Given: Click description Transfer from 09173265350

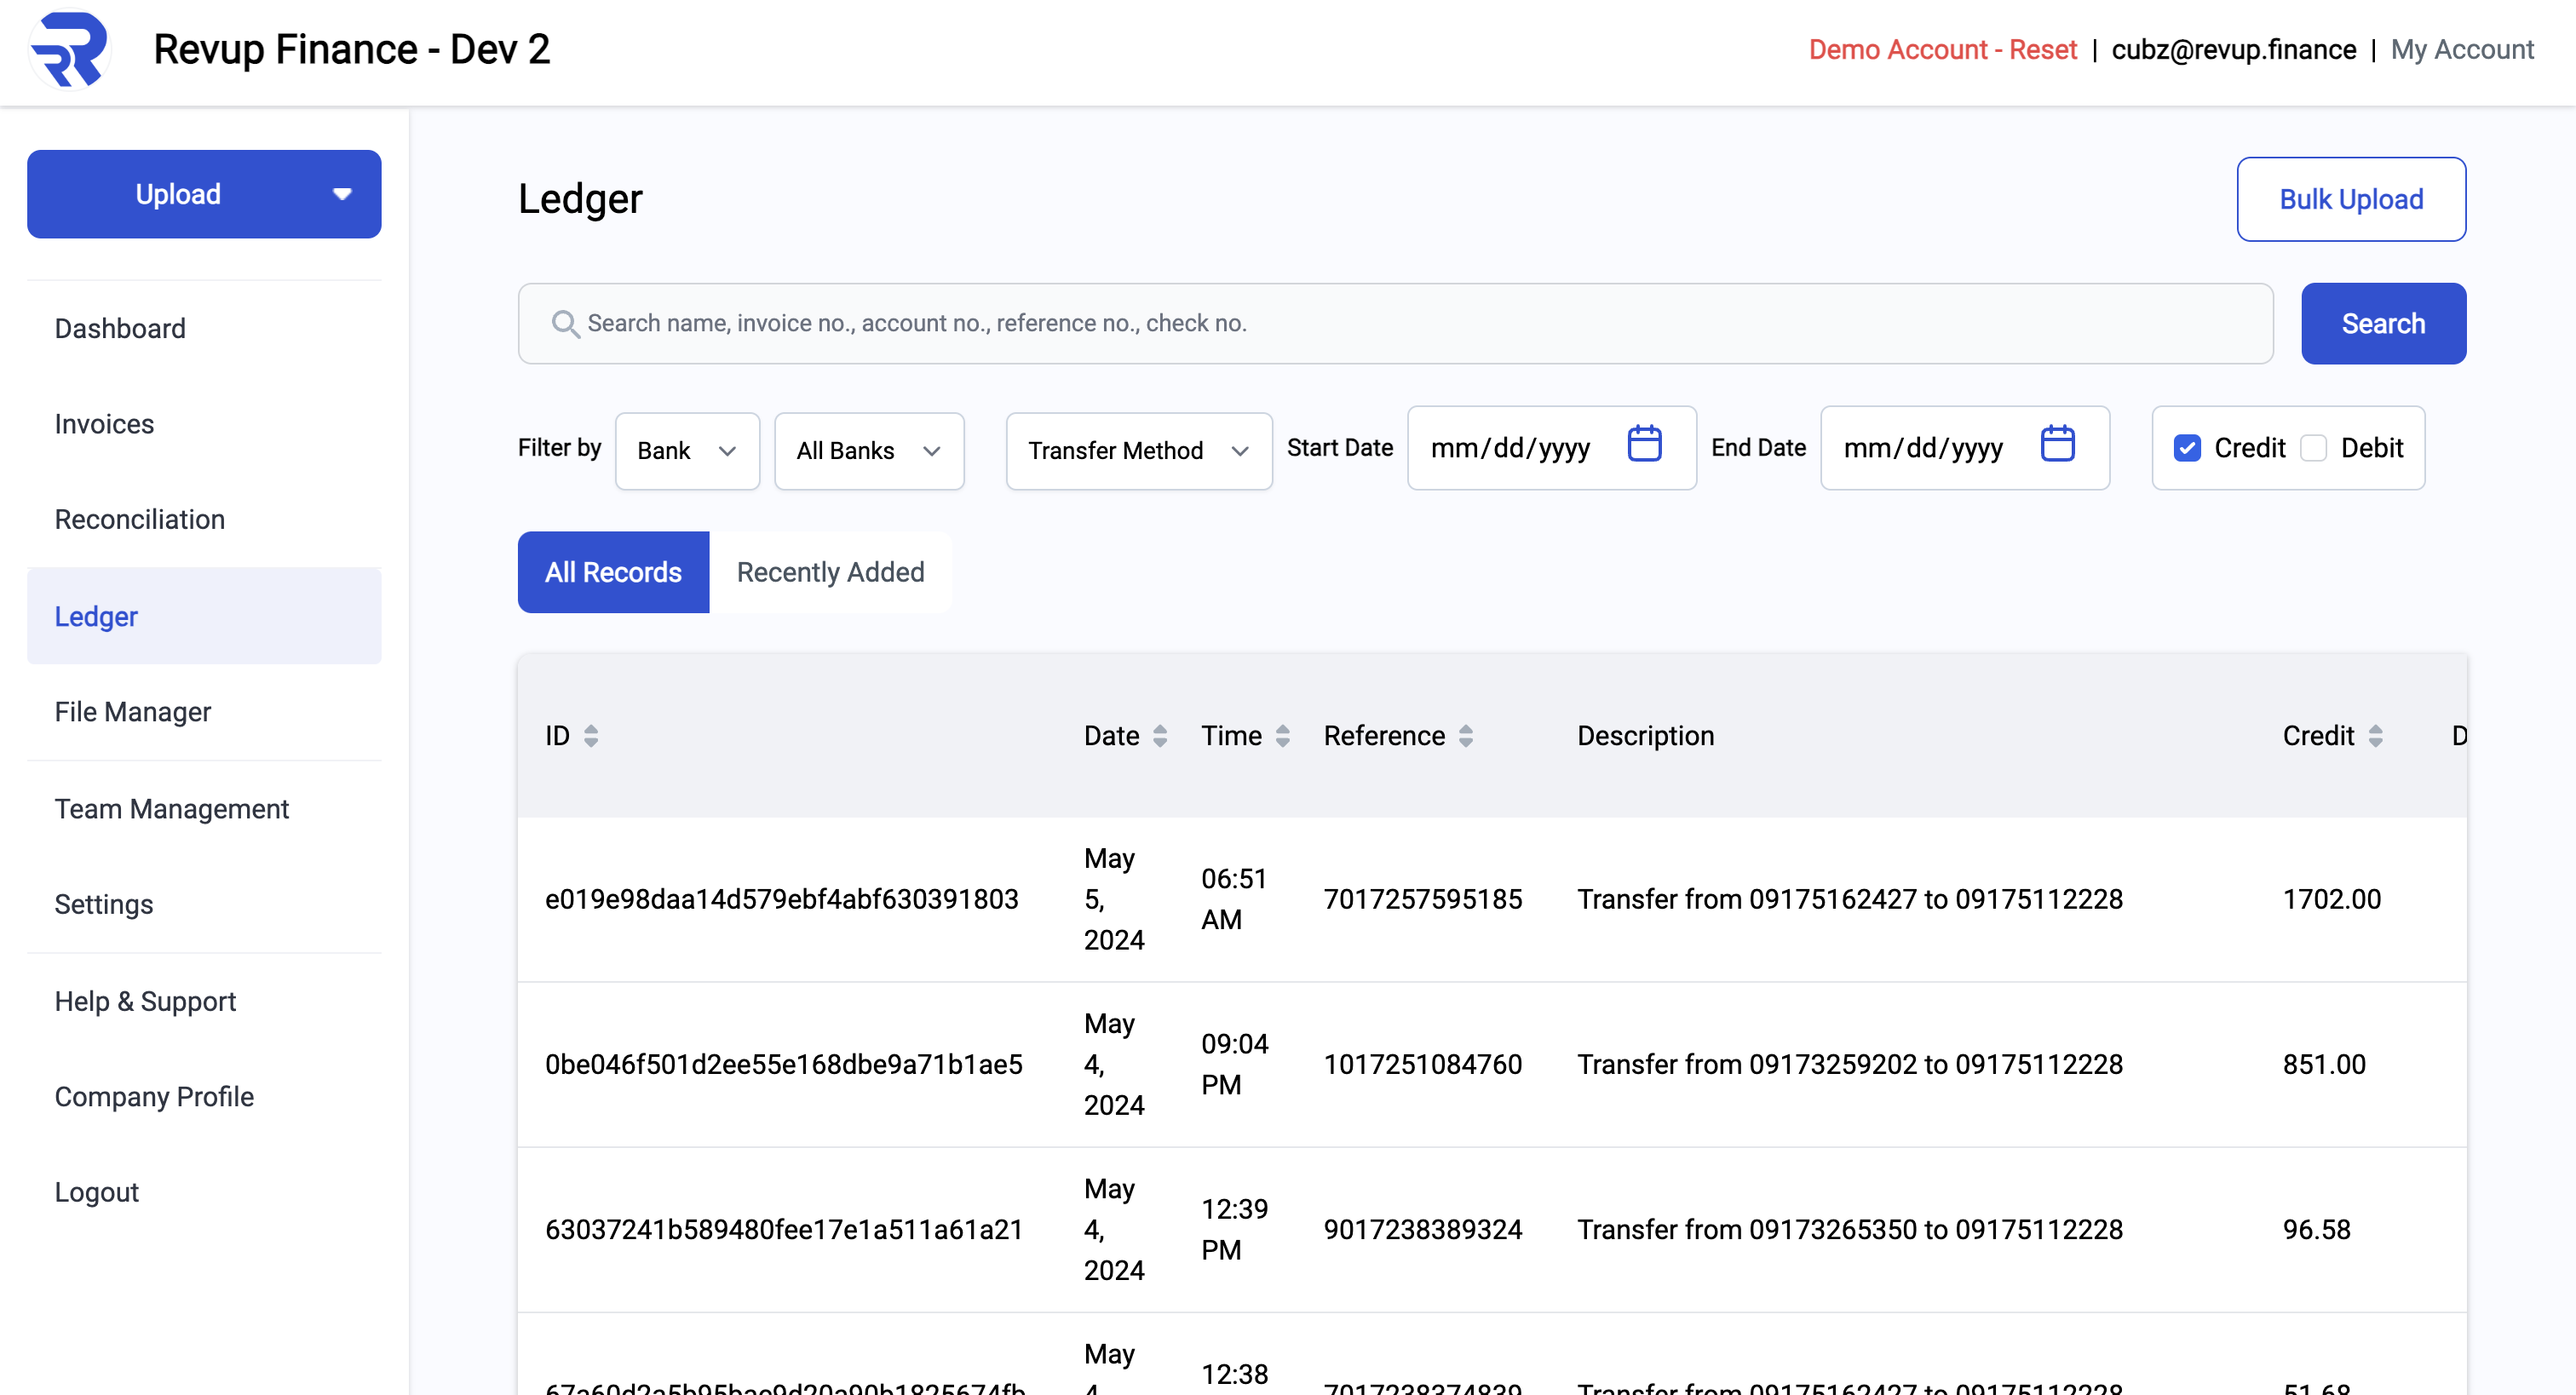Looking at the screenshot, I should 1850,1229.
